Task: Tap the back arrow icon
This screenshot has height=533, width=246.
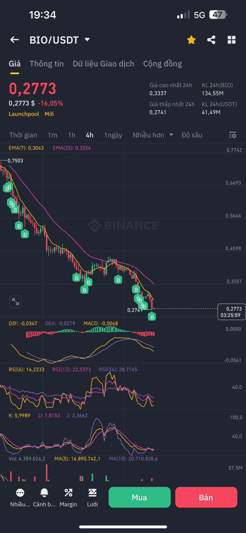Action: tap(14, 40)
